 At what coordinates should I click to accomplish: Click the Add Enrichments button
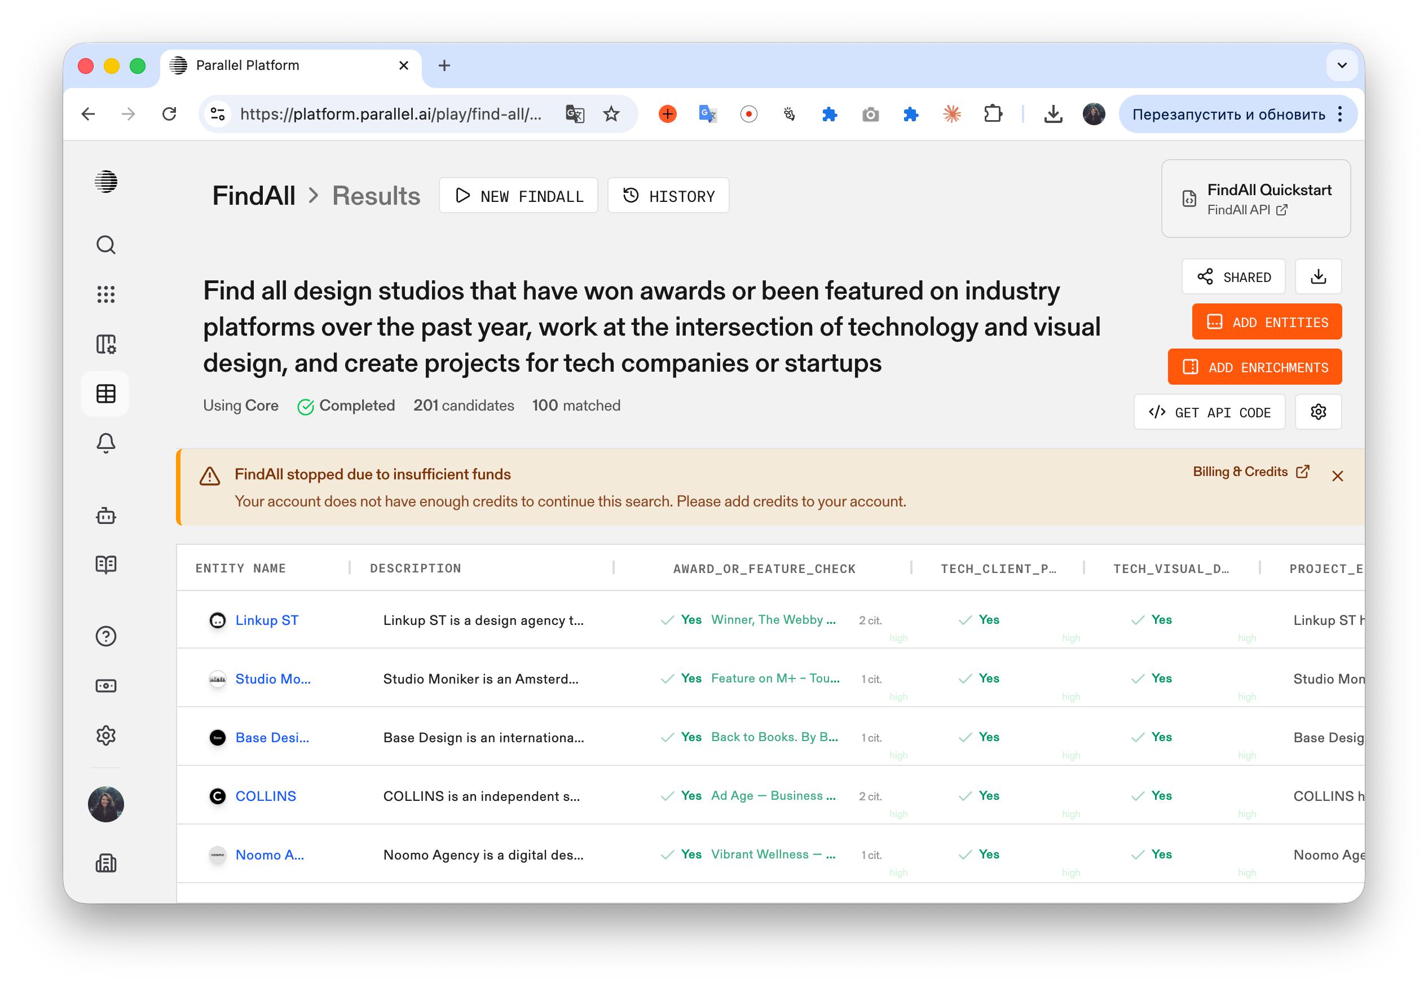(1254, 367)
